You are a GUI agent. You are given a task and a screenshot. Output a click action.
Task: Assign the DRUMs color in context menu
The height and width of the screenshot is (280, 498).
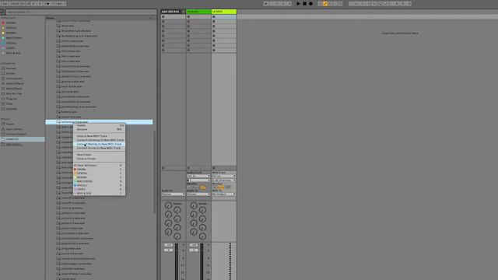pyautogui.click(x=99, y=170)
